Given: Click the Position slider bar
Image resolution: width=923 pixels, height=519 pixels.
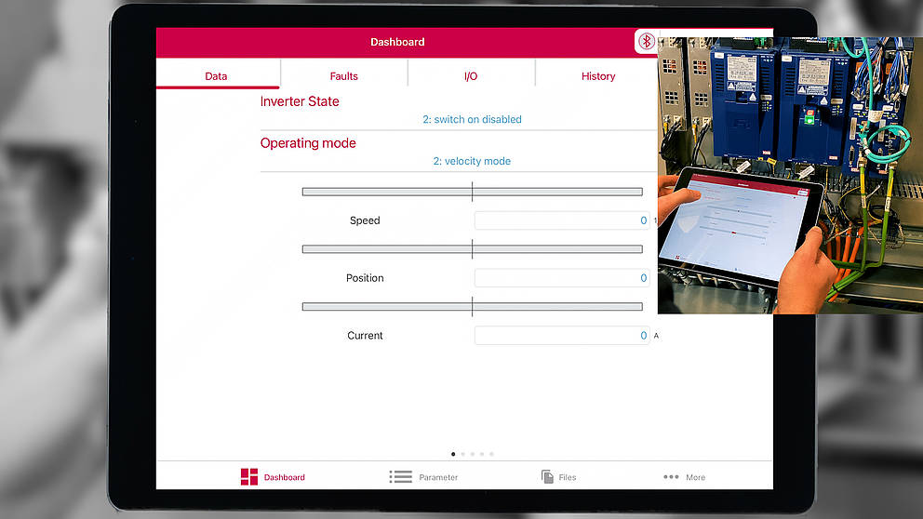Looking at the screenshot, I should pyautogui.click(x=472, y=249).
